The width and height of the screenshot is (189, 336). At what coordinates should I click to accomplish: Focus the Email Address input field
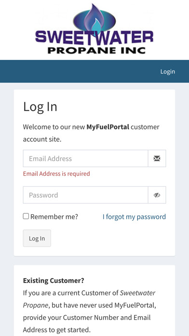(x=86, y=158)
